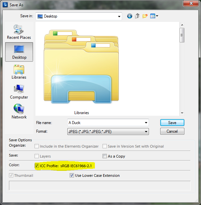Screen dimensions: 201x205
Task: Click the dialog resize grip corner
Action: pos(196,200)
